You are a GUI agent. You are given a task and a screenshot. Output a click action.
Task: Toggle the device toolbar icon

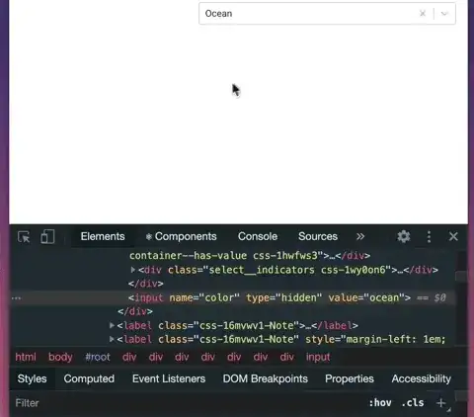(47, 236)
